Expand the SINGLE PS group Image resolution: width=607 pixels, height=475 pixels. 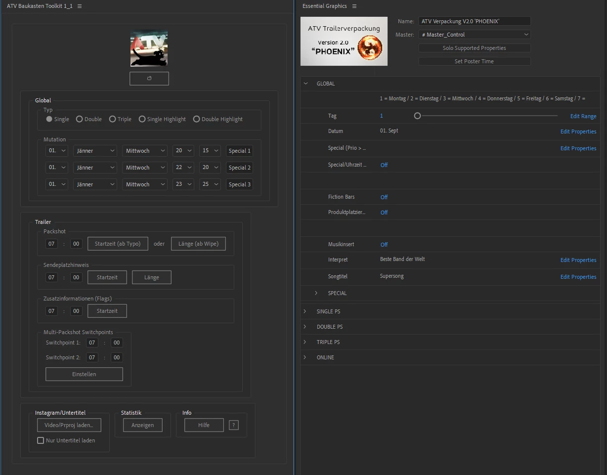(x=305, y=311)
